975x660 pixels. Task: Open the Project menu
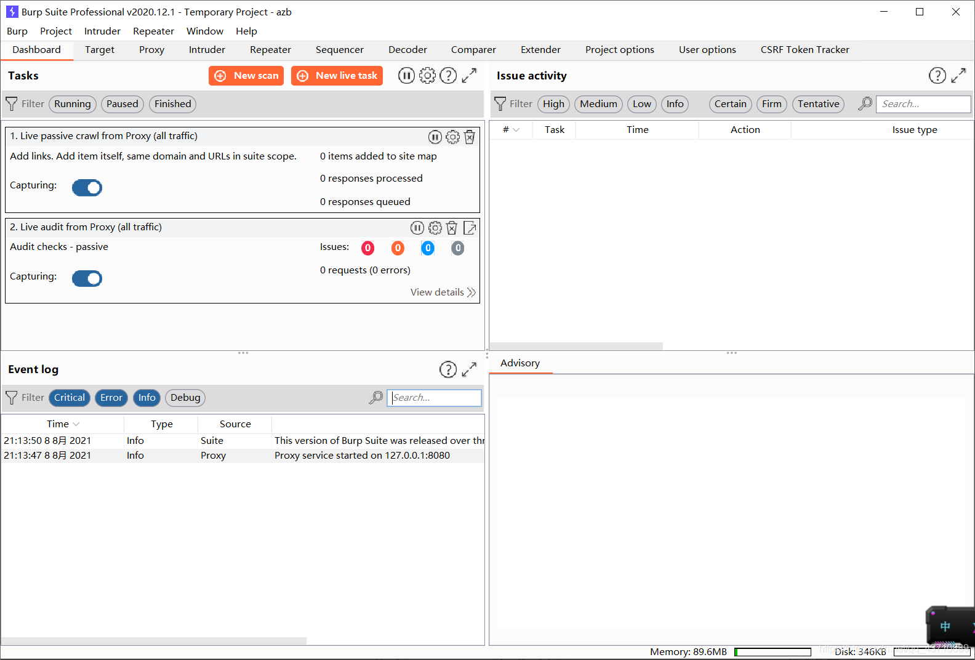point(56,31)
